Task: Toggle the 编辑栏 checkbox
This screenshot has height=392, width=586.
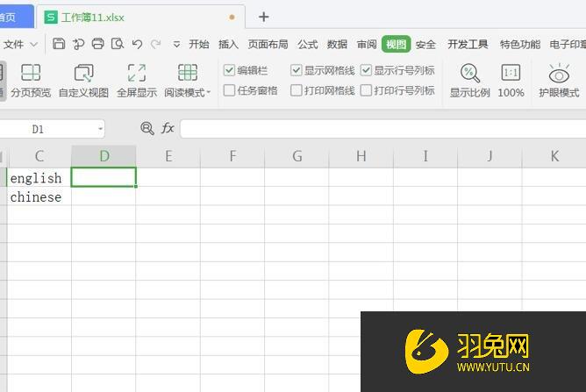Action: [x=229, y=70]
